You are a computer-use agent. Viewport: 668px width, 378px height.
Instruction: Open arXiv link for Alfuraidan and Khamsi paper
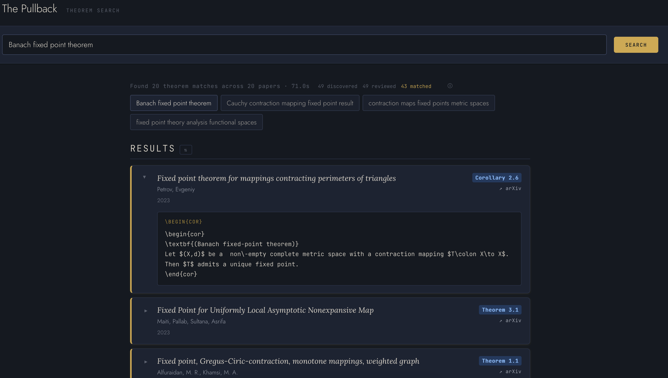pos(510,372)
